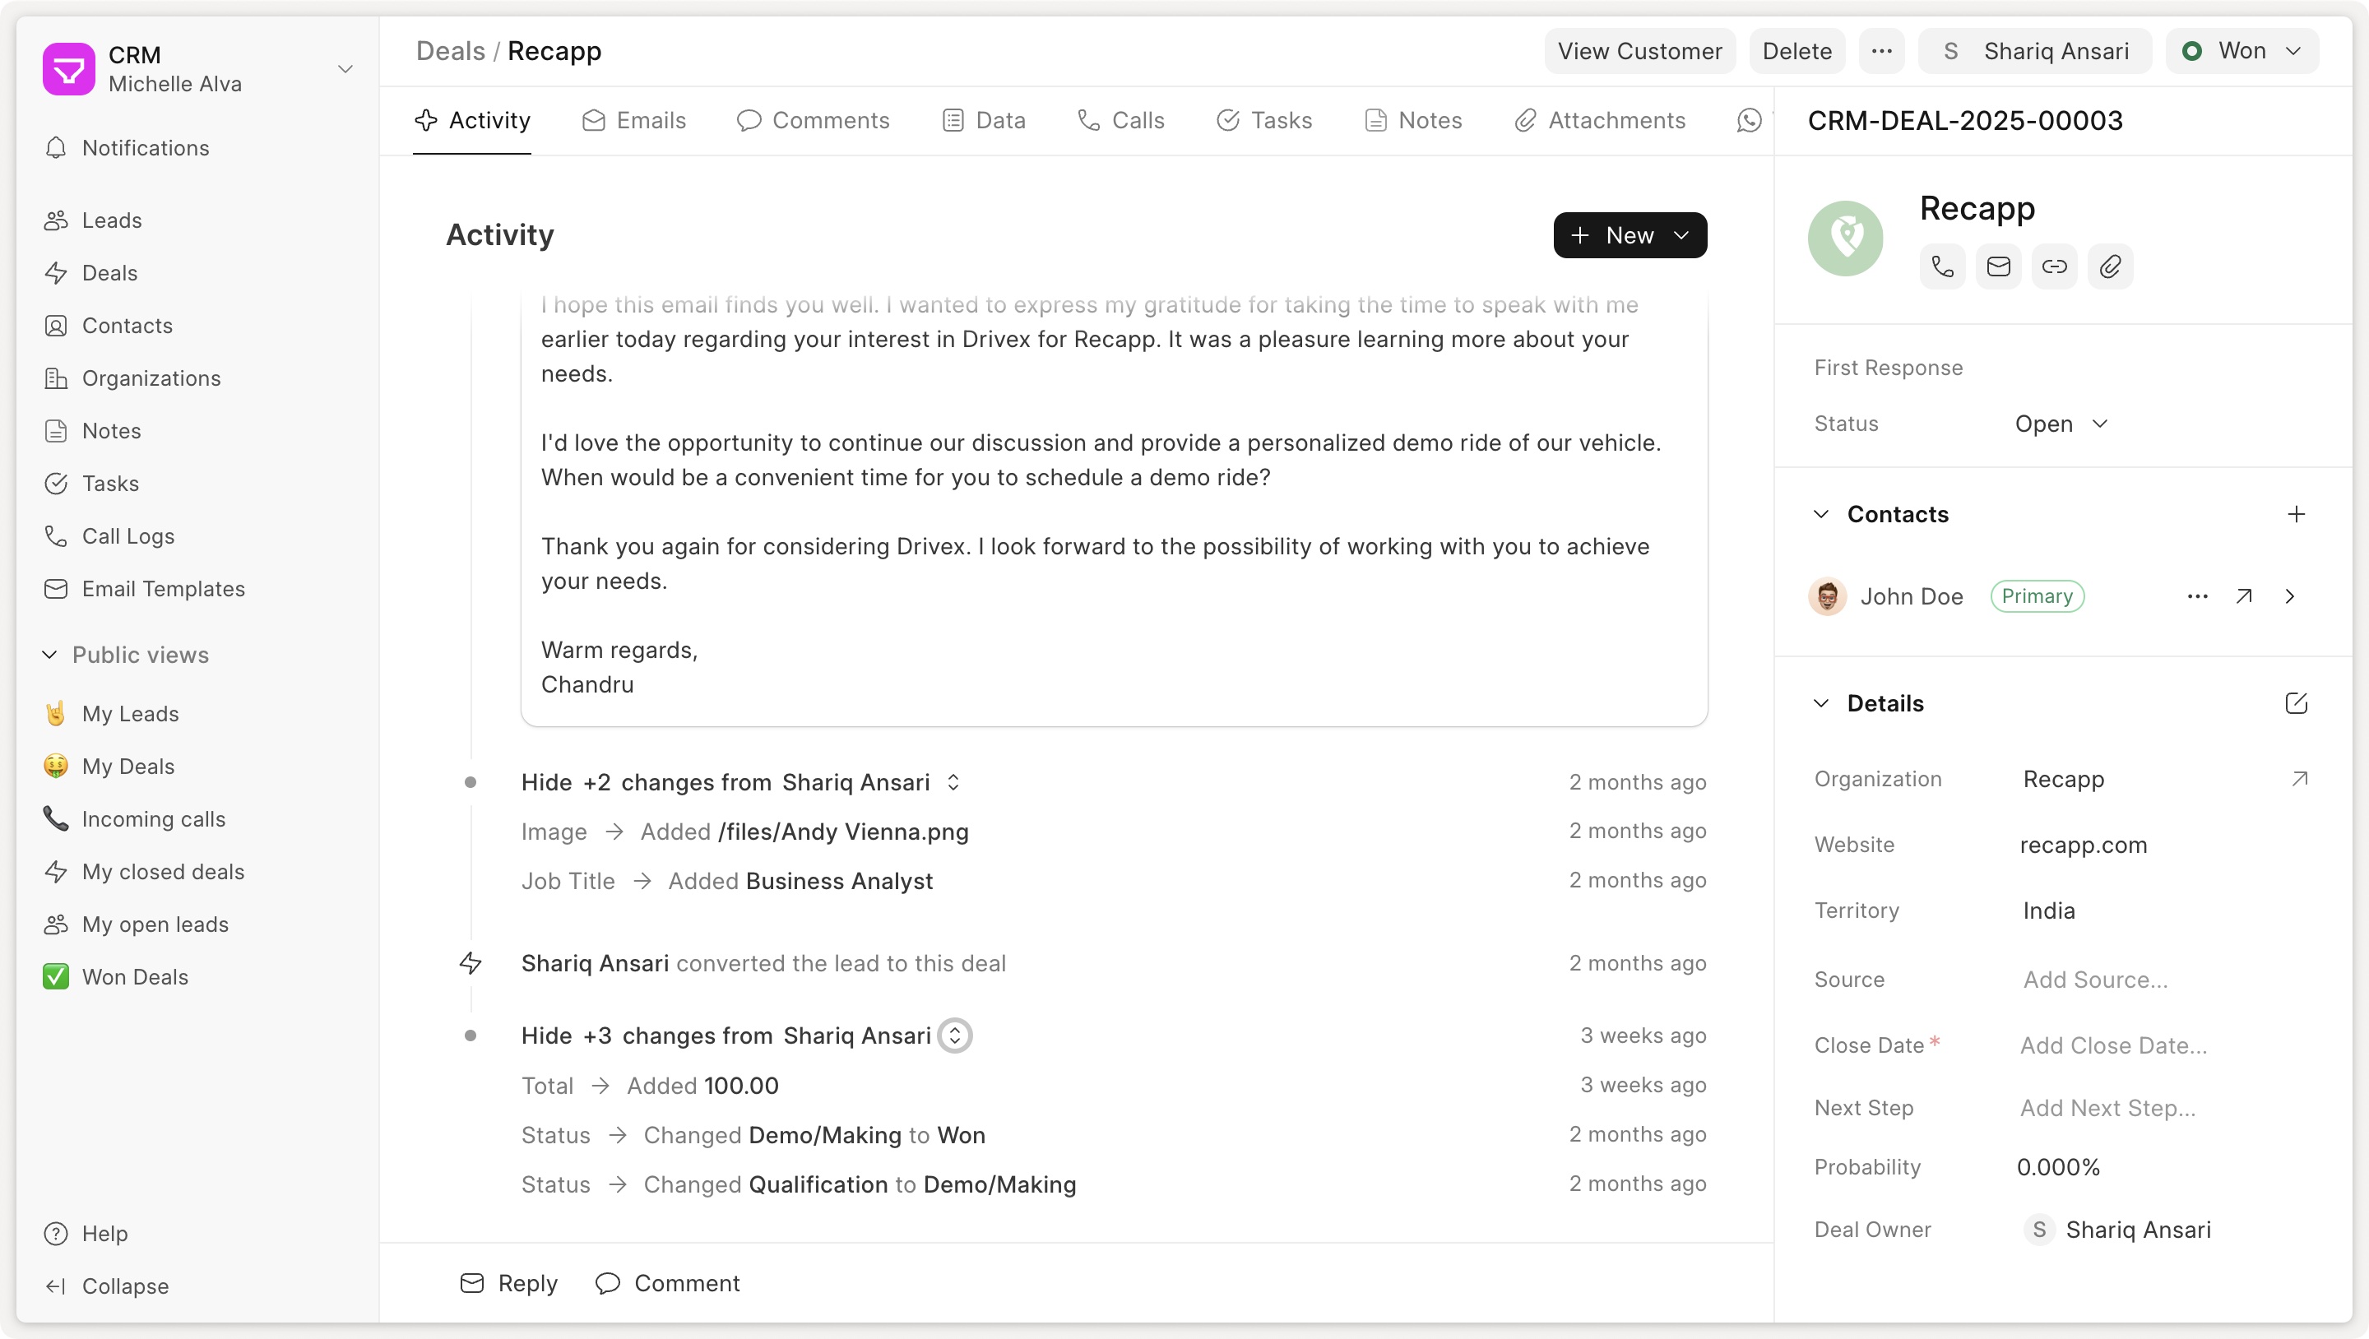This screenshot has height=1339, width=2369.
Task: Switch to the Comments tab
Action: coord(813,120)
